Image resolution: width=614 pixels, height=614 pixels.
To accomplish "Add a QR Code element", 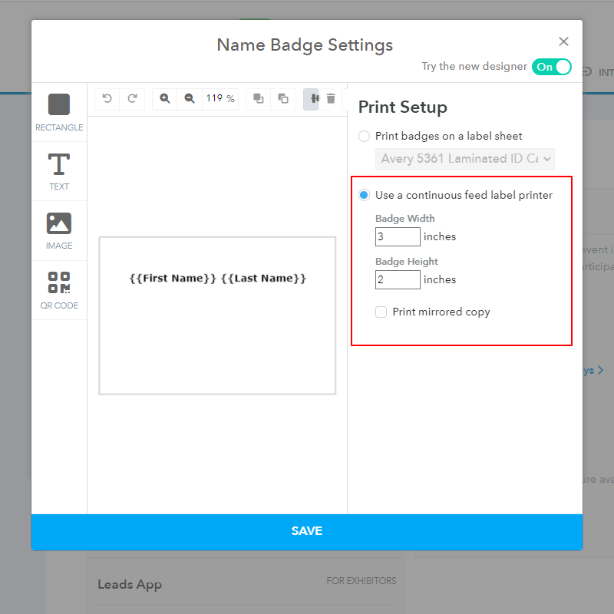I will (59, 290).
